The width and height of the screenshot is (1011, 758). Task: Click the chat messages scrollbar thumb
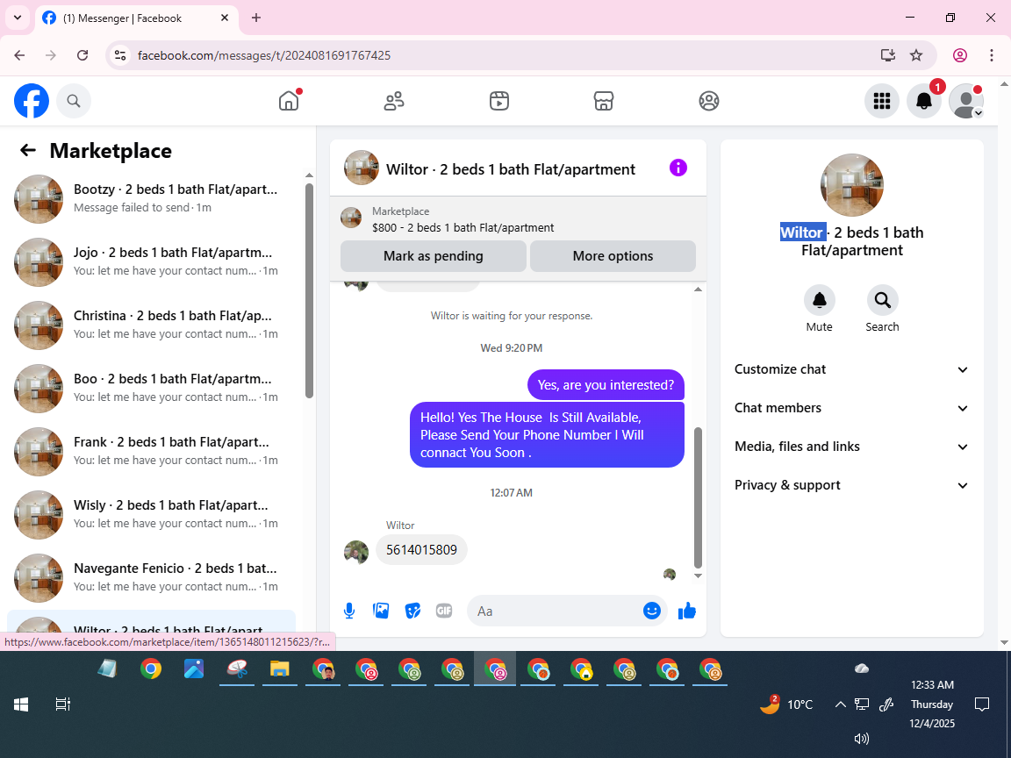[x=698, y=497]
